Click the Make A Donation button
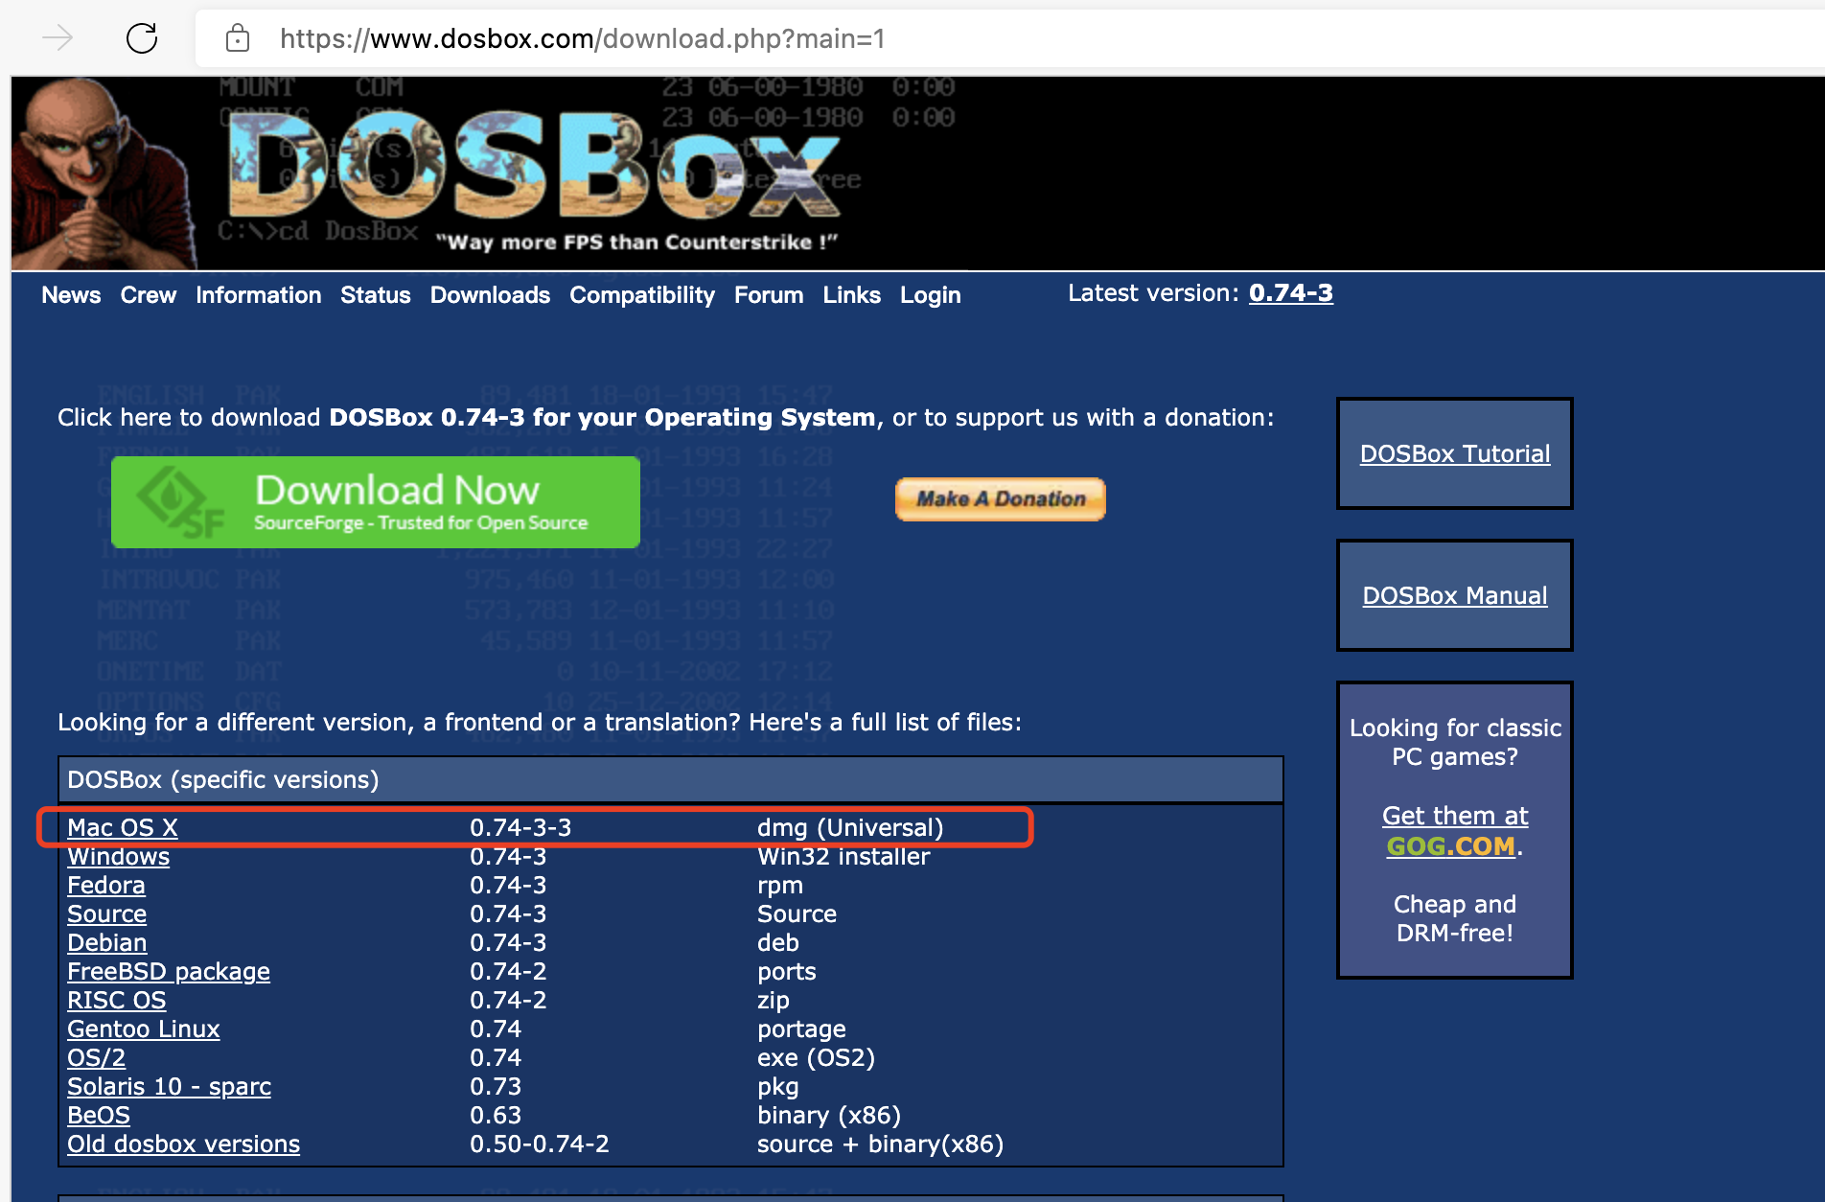Image resolution: width=1825 pixels, height=1202 pixels. [1000, 499]
